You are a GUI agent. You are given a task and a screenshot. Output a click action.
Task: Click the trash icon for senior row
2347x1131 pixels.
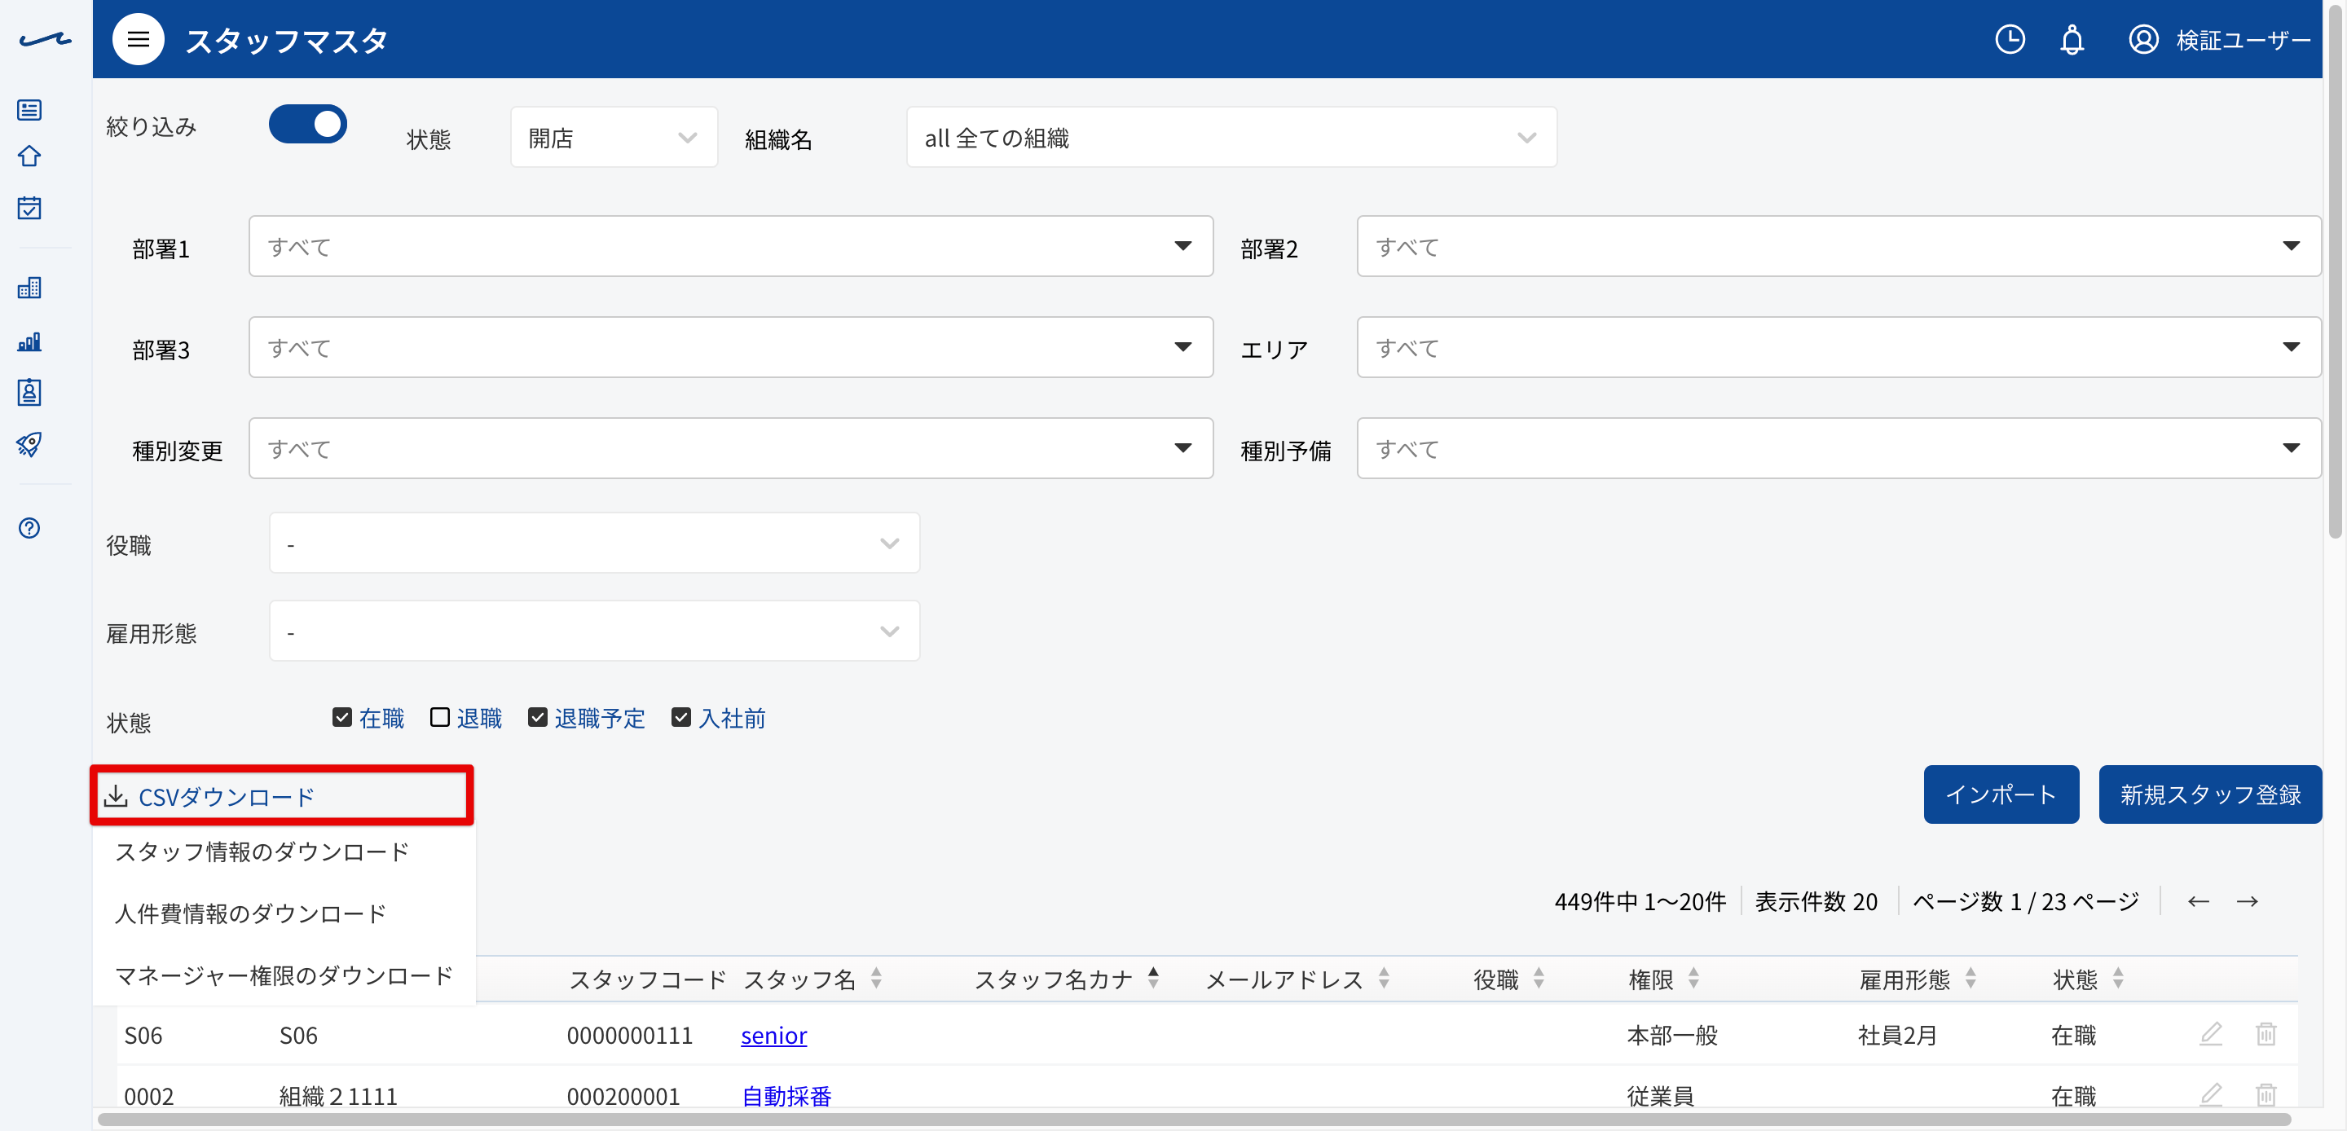point(2265,1033)
